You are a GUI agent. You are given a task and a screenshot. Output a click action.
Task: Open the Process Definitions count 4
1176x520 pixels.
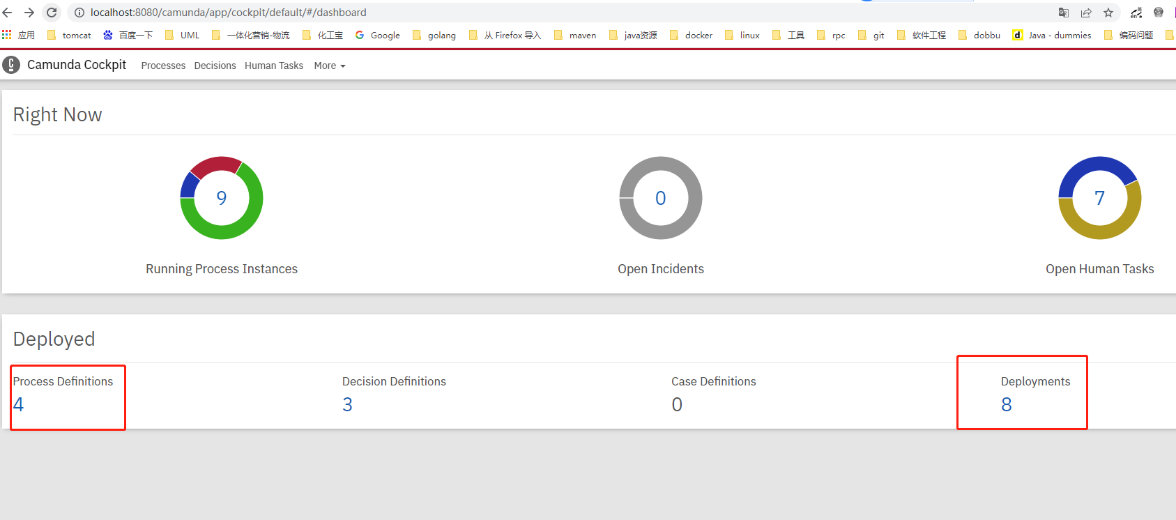point(19,404)
